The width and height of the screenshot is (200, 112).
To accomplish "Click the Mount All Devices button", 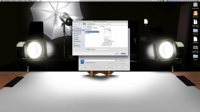I will coord(98,67).
